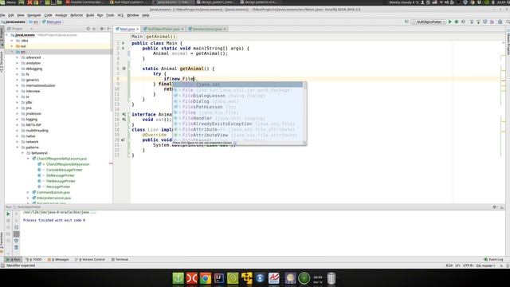Image resolution: width=510 pixels, height=287 pixels.
Task: Switch to Double Commander window in taskbar
Action: [84, 2]
